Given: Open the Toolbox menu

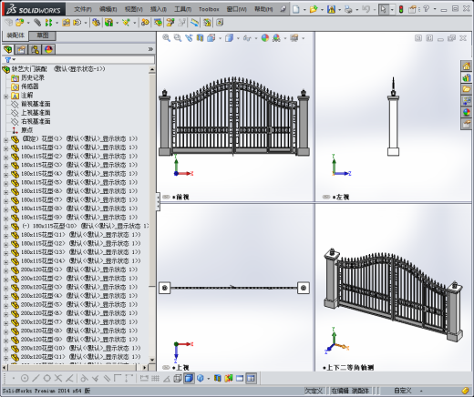Looking at the screenshot, I should click(x=209, y=9).
